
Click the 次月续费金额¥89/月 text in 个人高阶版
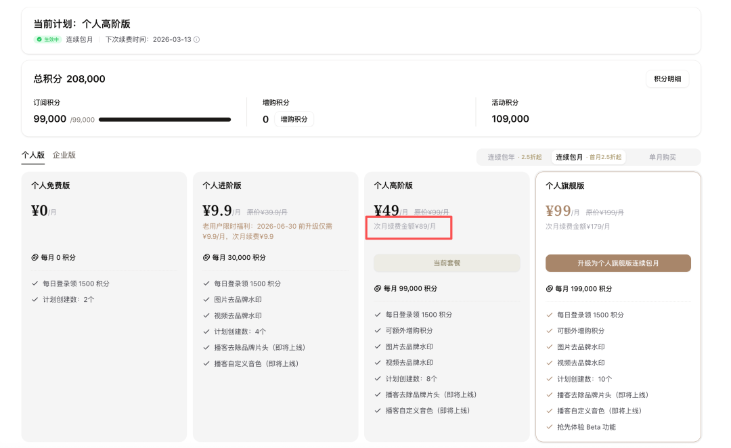coord(405,226)
